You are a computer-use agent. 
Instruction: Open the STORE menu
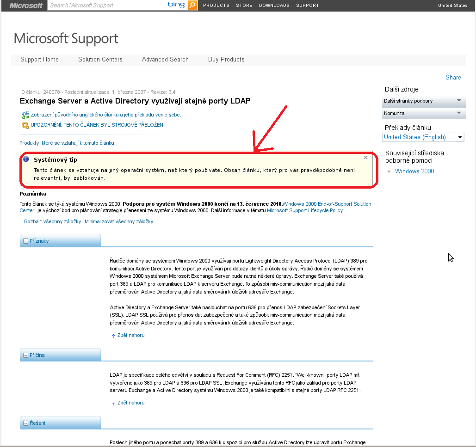(x=244, y=6)
